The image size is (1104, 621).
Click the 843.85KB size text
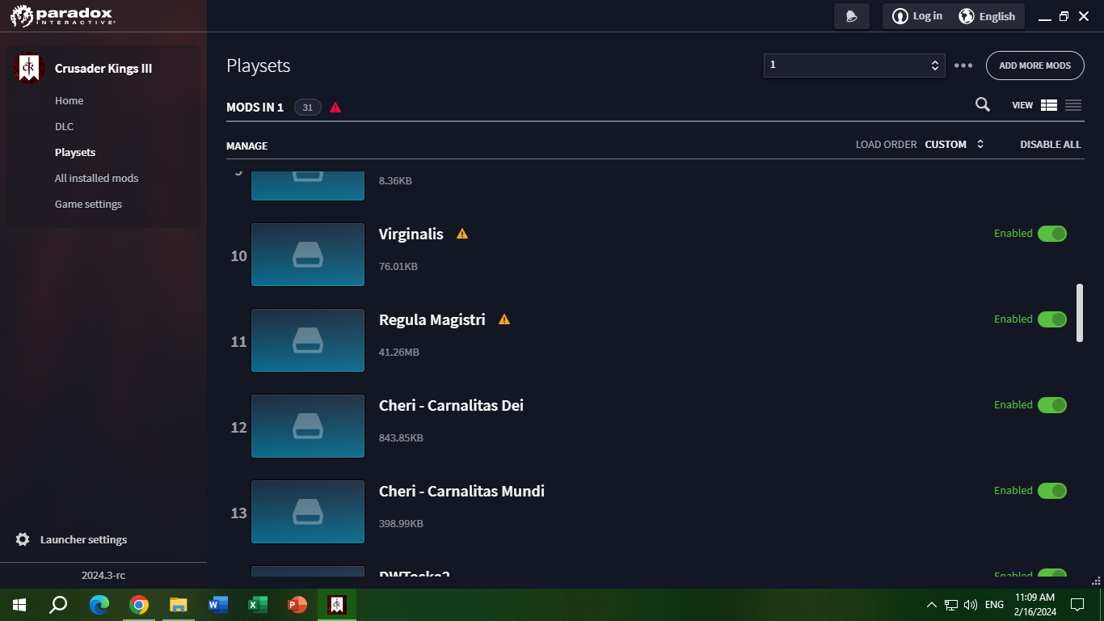[402, 438]
